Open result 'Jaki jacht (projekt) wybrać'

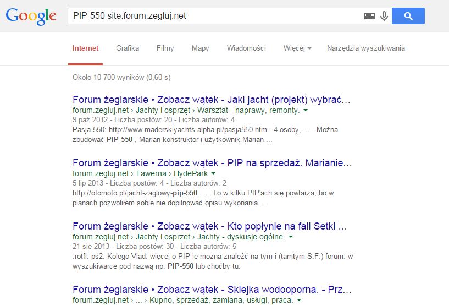pos(211,100)
